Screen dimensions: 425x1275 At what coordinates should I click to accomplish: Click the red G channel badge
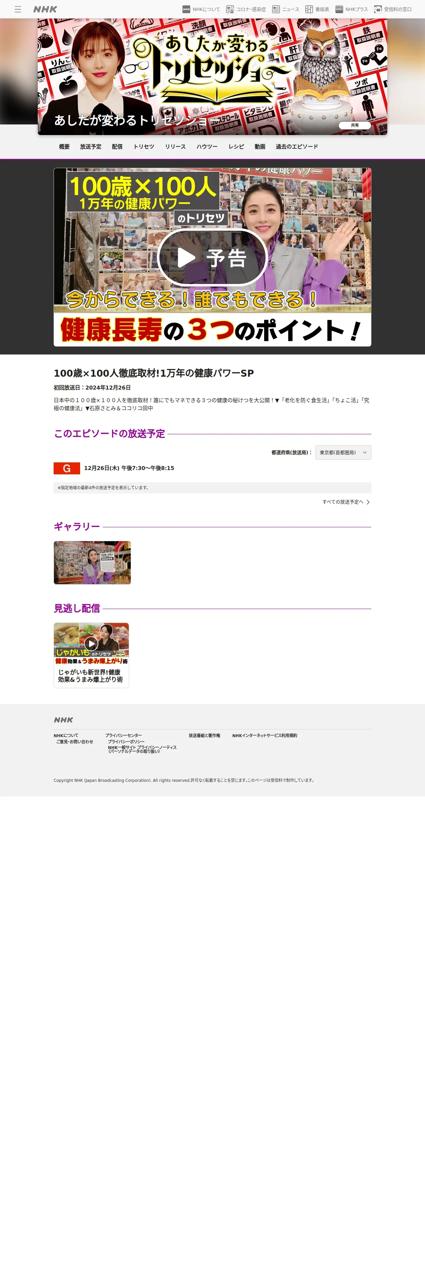coord(67,468)
